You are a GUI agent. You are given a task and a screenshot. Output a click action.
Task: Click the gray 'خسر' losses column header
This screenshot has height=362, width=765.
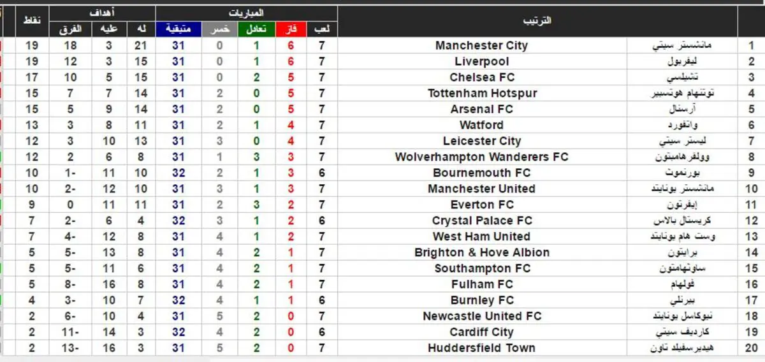coord(220,29)
